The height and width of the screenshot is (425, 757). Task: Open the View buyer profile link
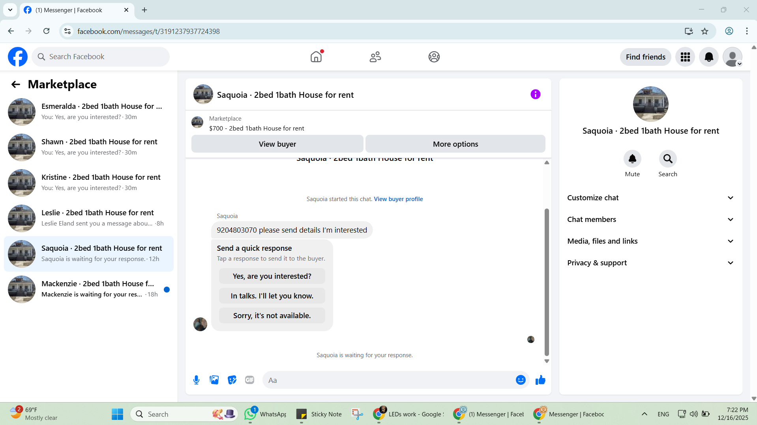coord(398,199)
